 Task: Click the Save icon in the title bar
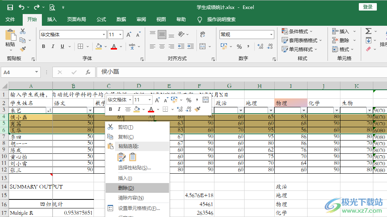click(10, 7)
